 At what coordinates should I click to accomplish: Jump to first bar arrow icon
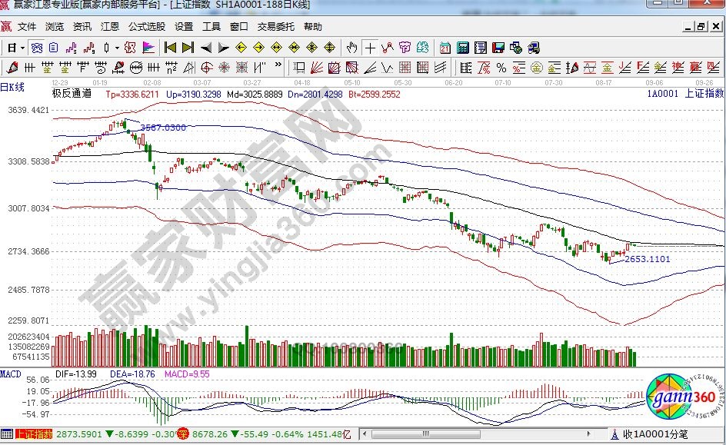[171, 48]
